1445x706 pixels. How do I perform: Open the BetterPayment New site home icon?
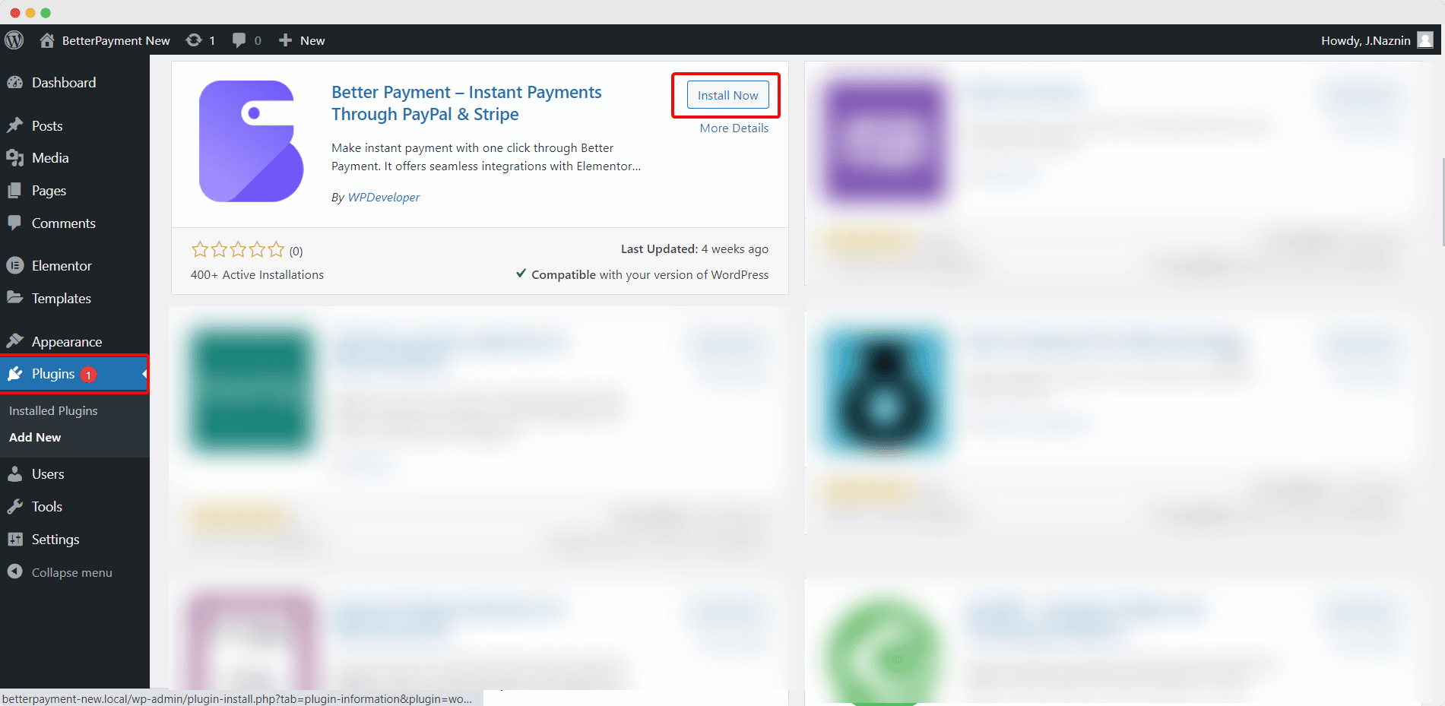click(x=47, y=40)
